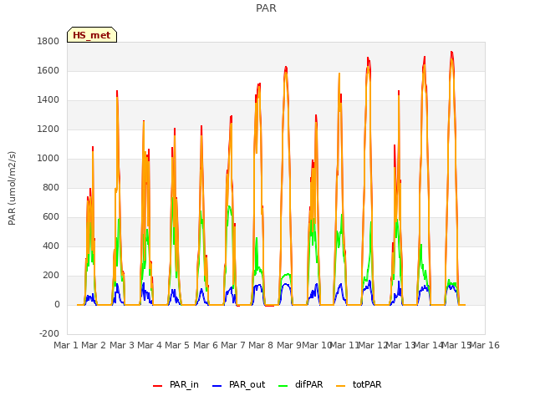Click the 600 y-axis tick label
The width and height of the screenshot is (535, 401).
(51, 217)
